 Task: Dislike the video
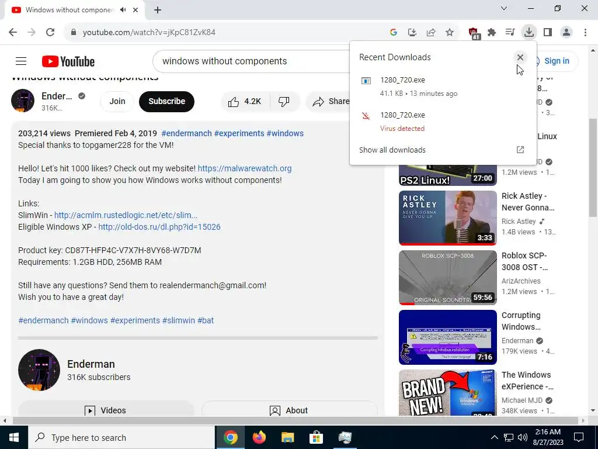click(284, 101)
